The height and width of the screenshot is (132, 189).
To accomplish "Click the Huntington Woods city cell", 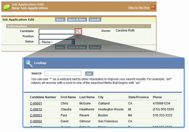I will [x=111, y=109].
